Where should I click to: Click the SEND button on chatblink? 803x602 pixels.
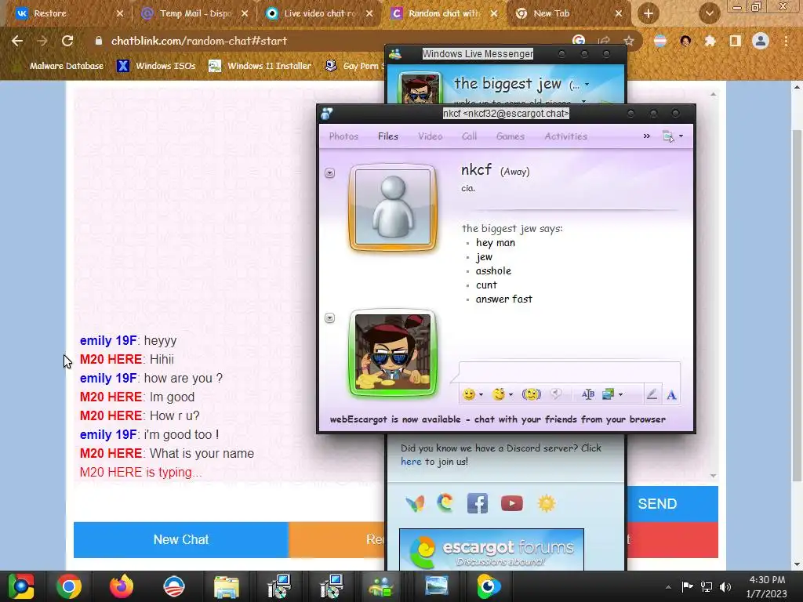pyautogui.click(x=657, y=504)
